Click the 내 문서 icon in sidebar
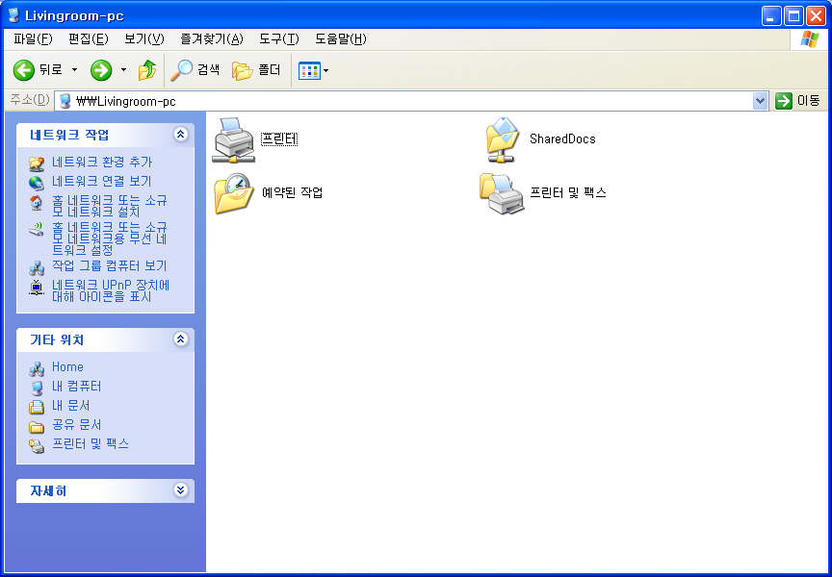Viewport: 832px width, 577px height. (36, 407)
